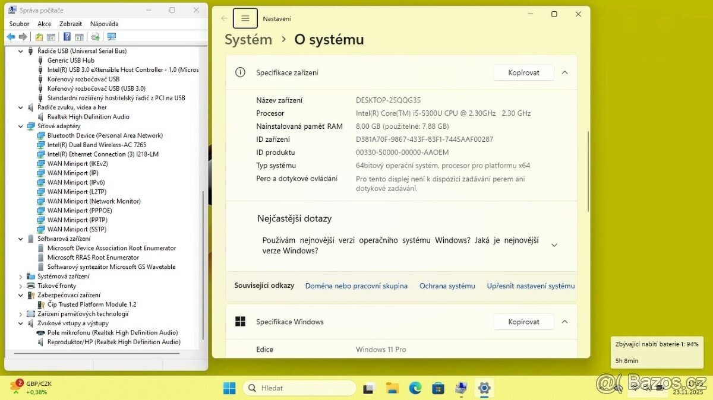The height and width of the screenshot is (400, 713).
Task: Click the battery icon in the system tray
Action: click(x=660, y=388)
